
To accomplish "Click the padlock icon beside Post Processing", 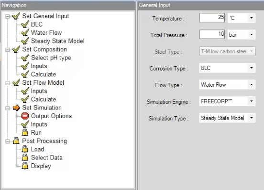I will click(16, 140).
